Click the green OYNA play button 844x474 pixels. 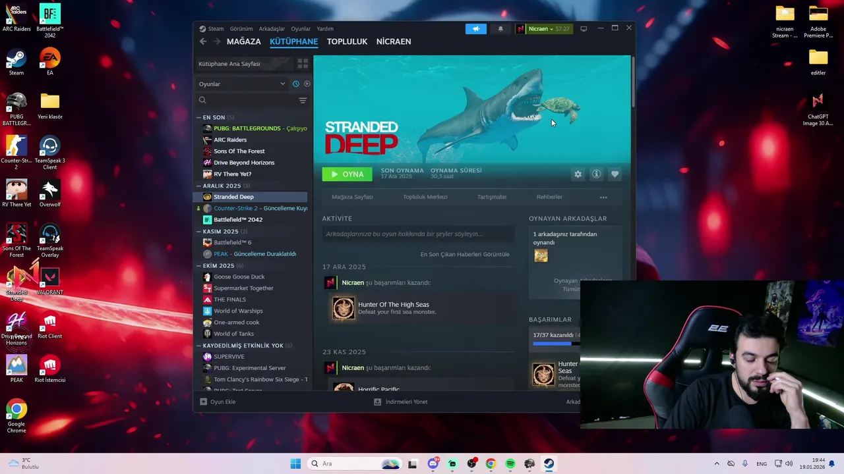tap(347, 174)
